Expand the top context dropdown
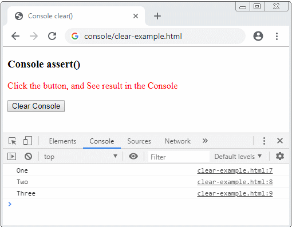This screenshot has height=227, width=292. pos(80,157)
